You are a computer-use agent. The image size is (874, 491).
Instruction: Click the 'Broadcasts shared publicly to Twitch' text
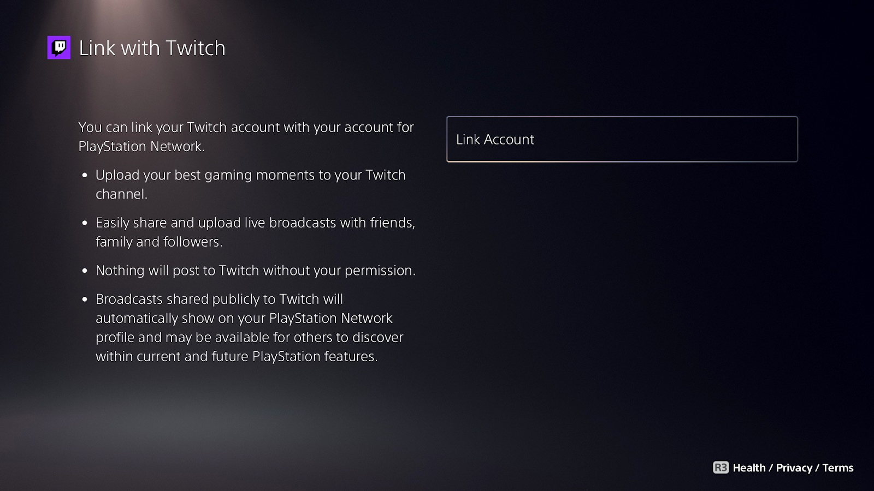point(250,327)
